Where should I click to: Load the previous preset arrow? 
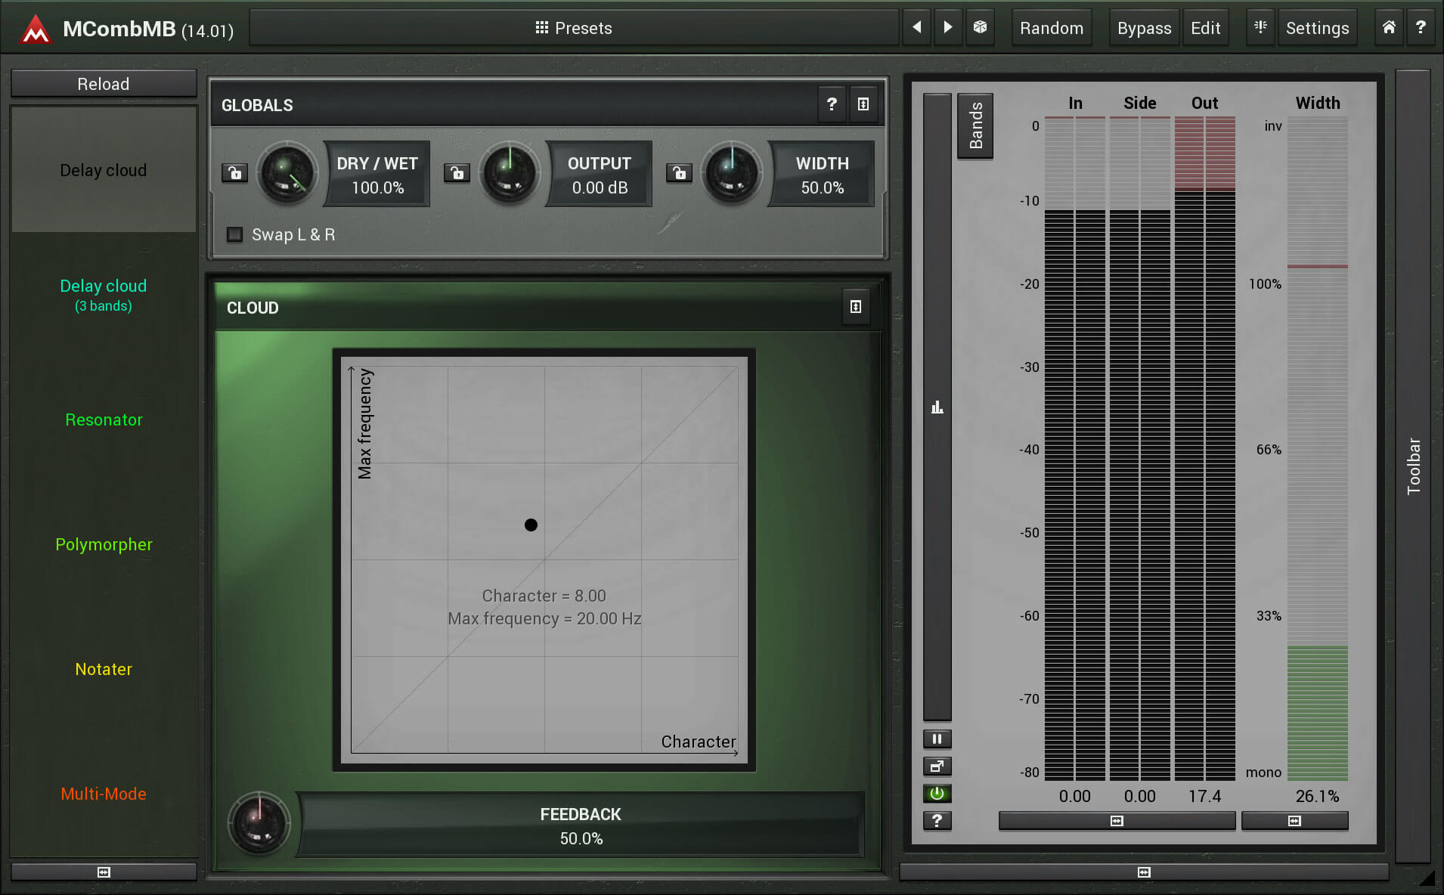pos(916,28)
